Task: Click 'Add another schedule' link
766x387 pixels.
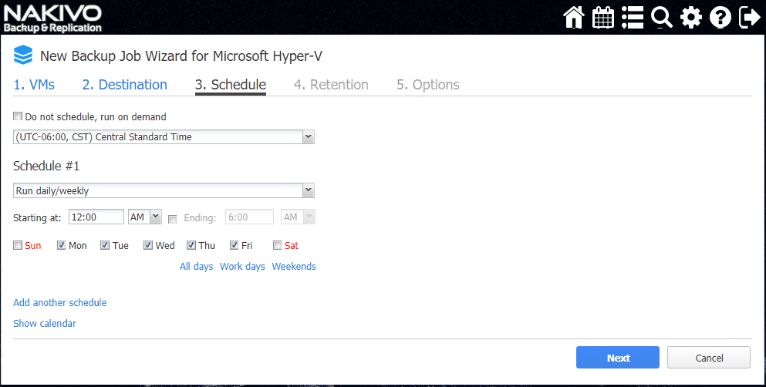Action: [60, 303]
